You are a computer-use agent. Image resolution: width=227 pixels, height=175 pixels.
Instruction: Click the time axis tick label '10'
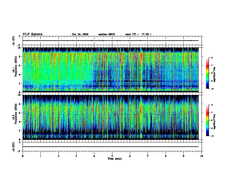tap(201, 156)
